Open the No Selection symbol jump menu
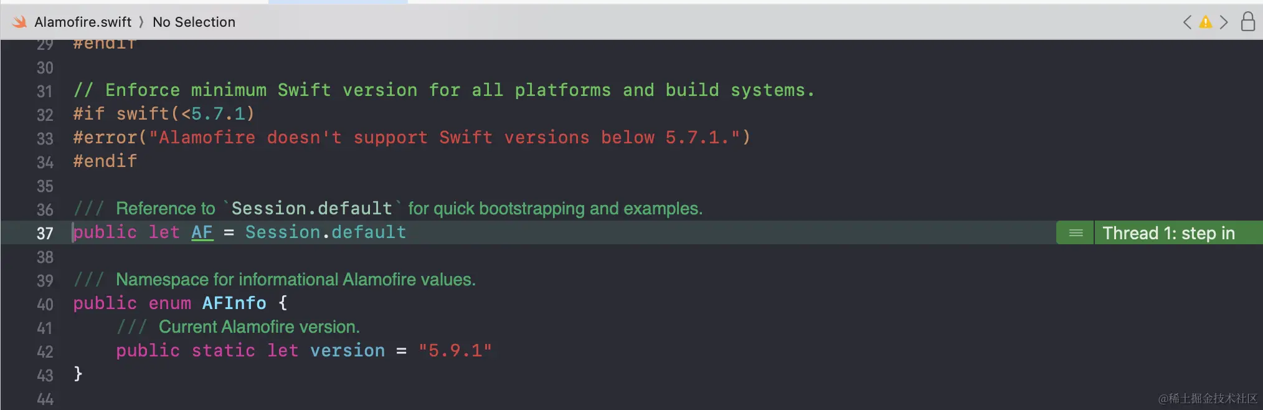Image resolution: width=1263 pixels, height=410 pixels. (194, 22)
